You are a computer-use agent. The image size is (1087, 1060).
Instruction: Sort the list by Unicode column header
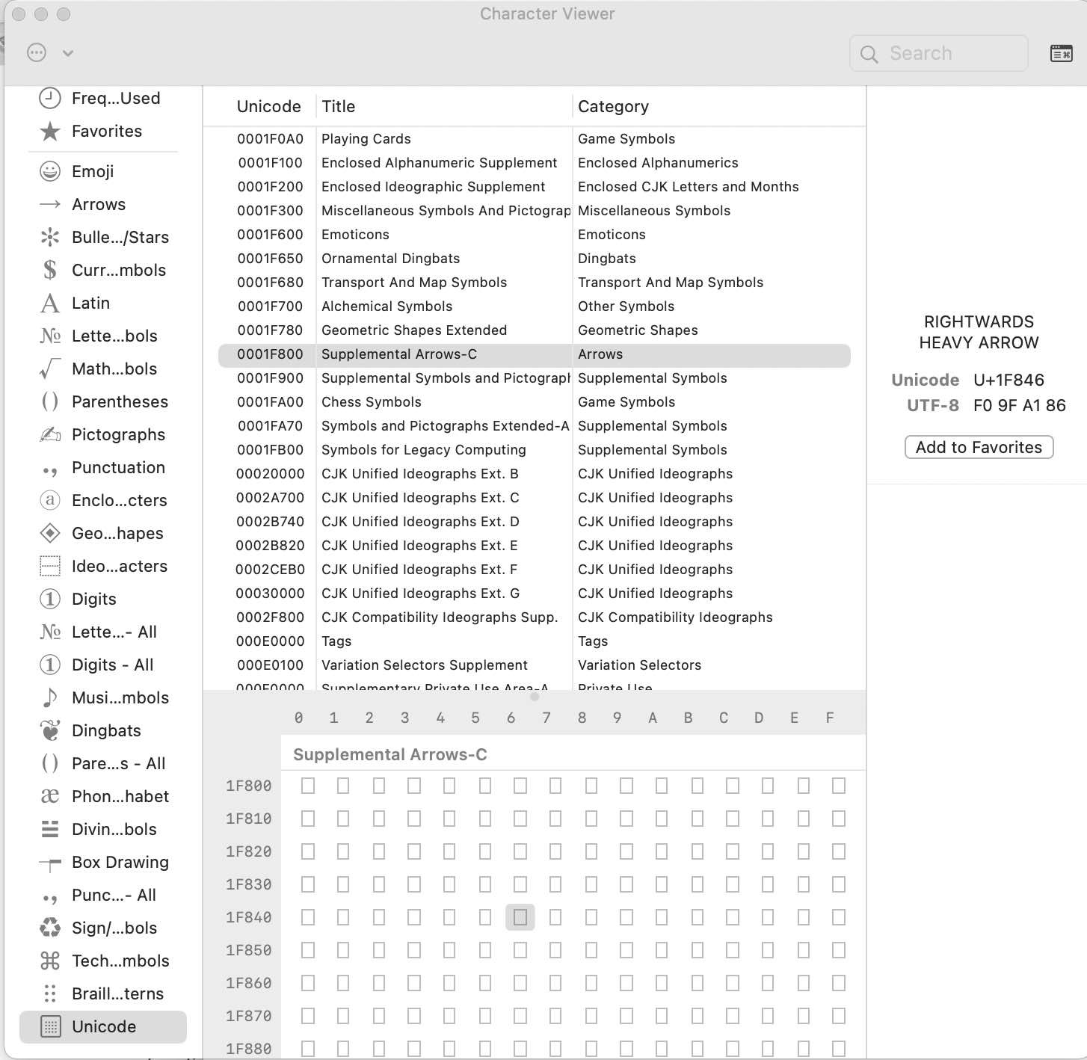(268, 106)
